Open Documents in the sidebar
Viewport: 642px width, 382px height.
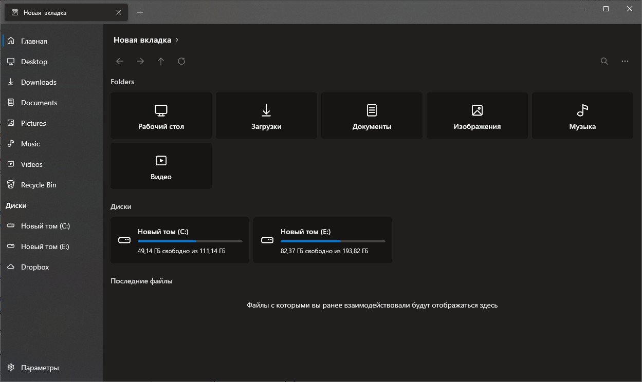click(x=51, y=103)
